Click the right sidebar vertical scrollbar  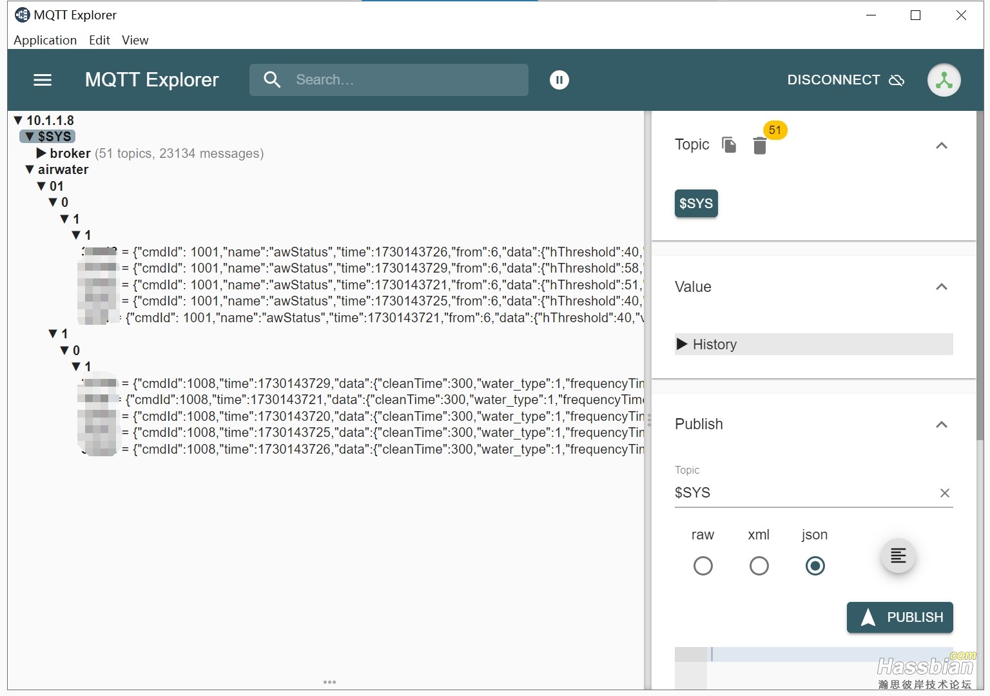click(980, 276)
